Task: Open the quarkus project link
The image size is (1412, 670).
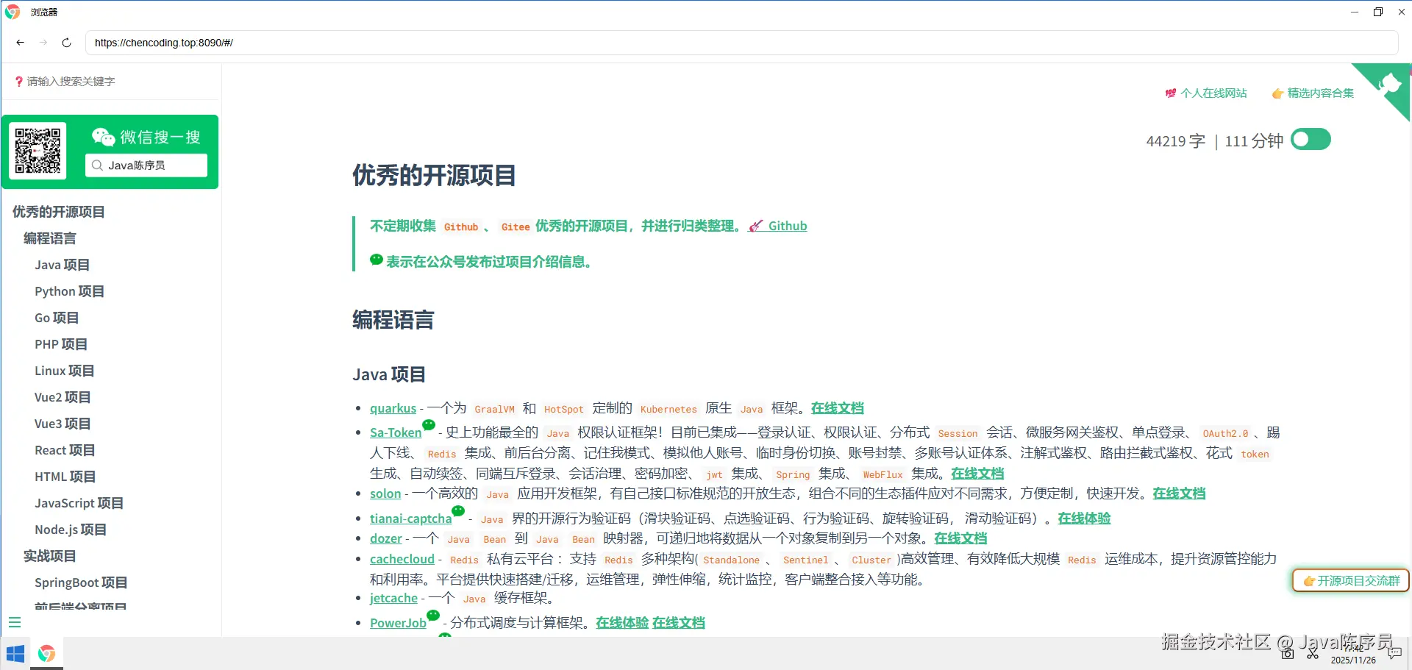Action: coord(393,408)
